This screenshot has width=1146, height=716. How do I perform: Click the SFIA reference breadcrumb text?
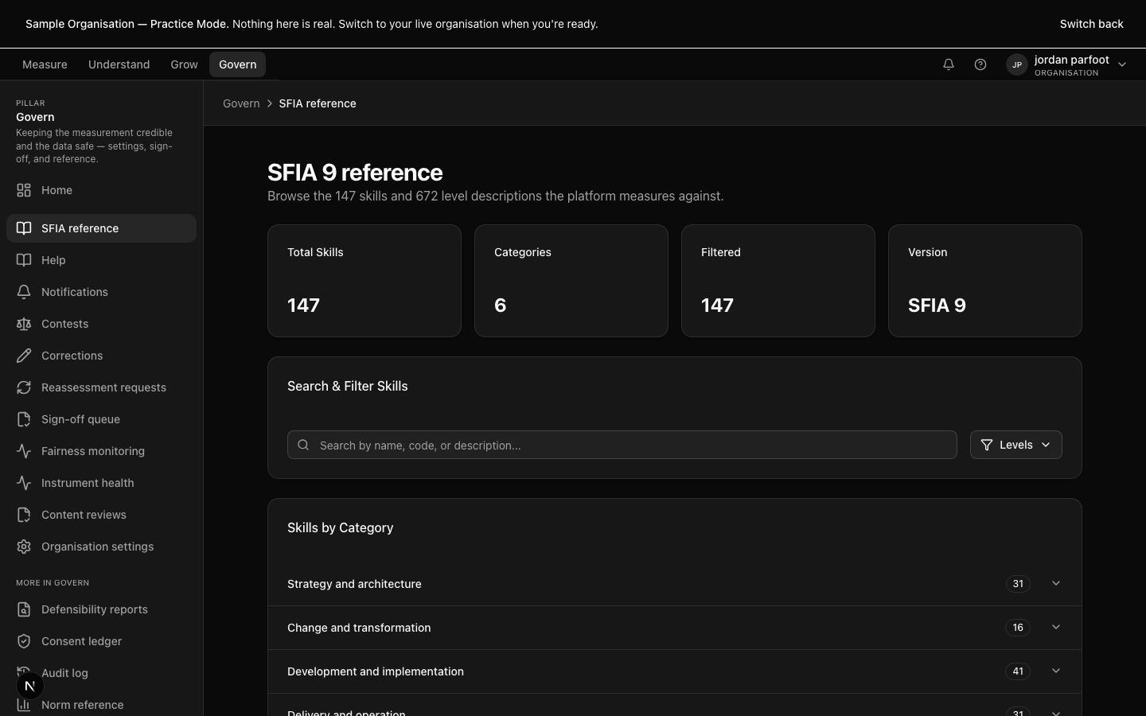318,103
